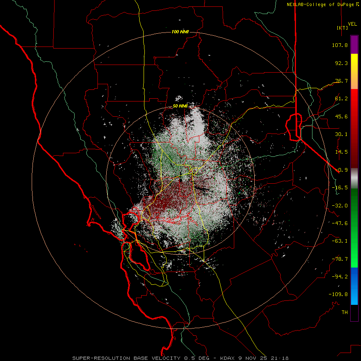Click the [KT] units label
Viewport: 361px width, 361px height.
click(342, 28)
